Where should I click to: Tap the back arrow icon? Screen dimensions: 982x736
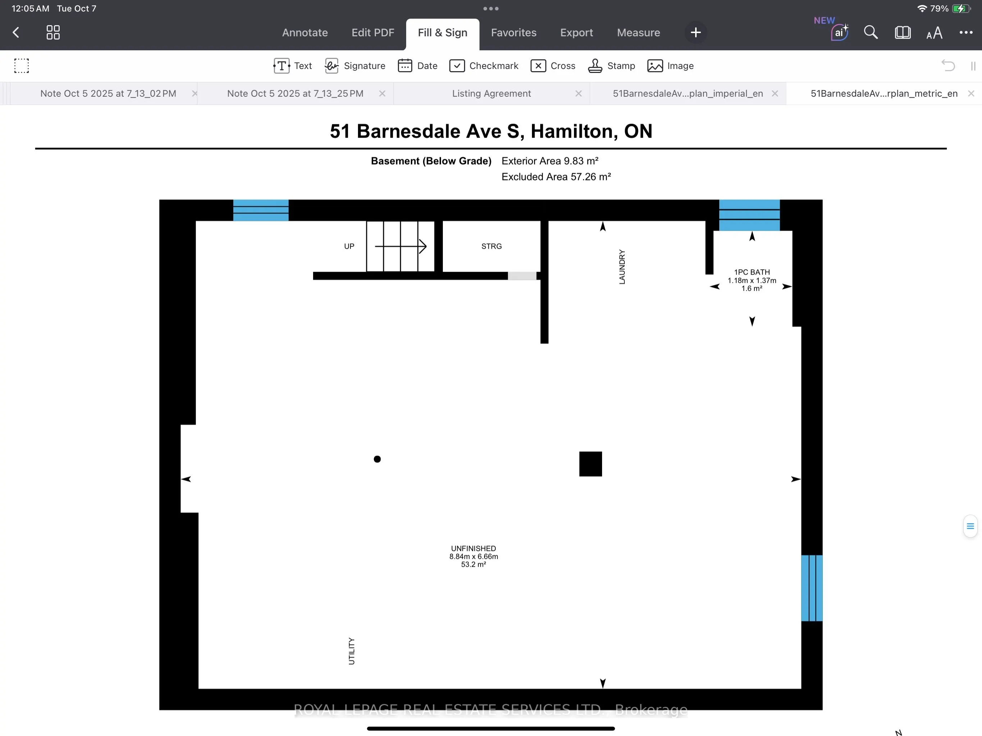pyautogui.click(x=16, y=32)
